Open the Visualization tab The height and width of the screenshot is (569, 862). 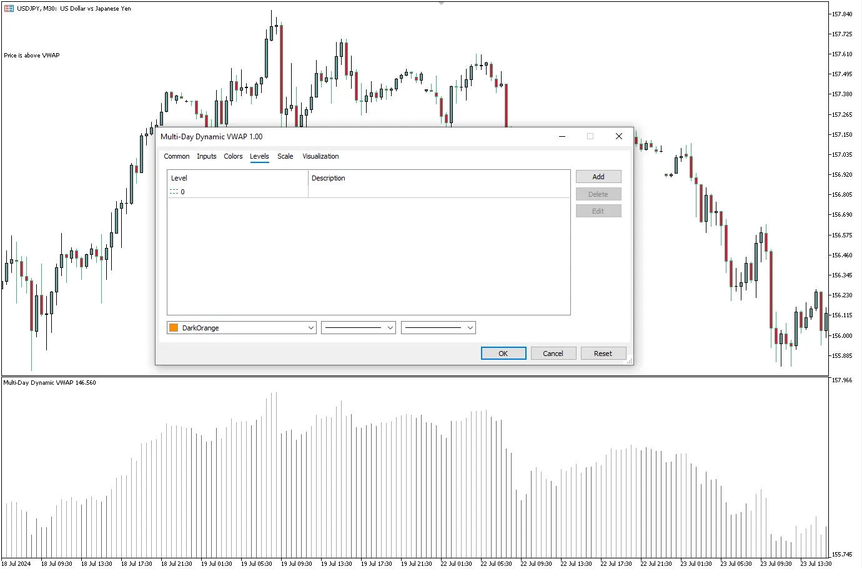320,156
